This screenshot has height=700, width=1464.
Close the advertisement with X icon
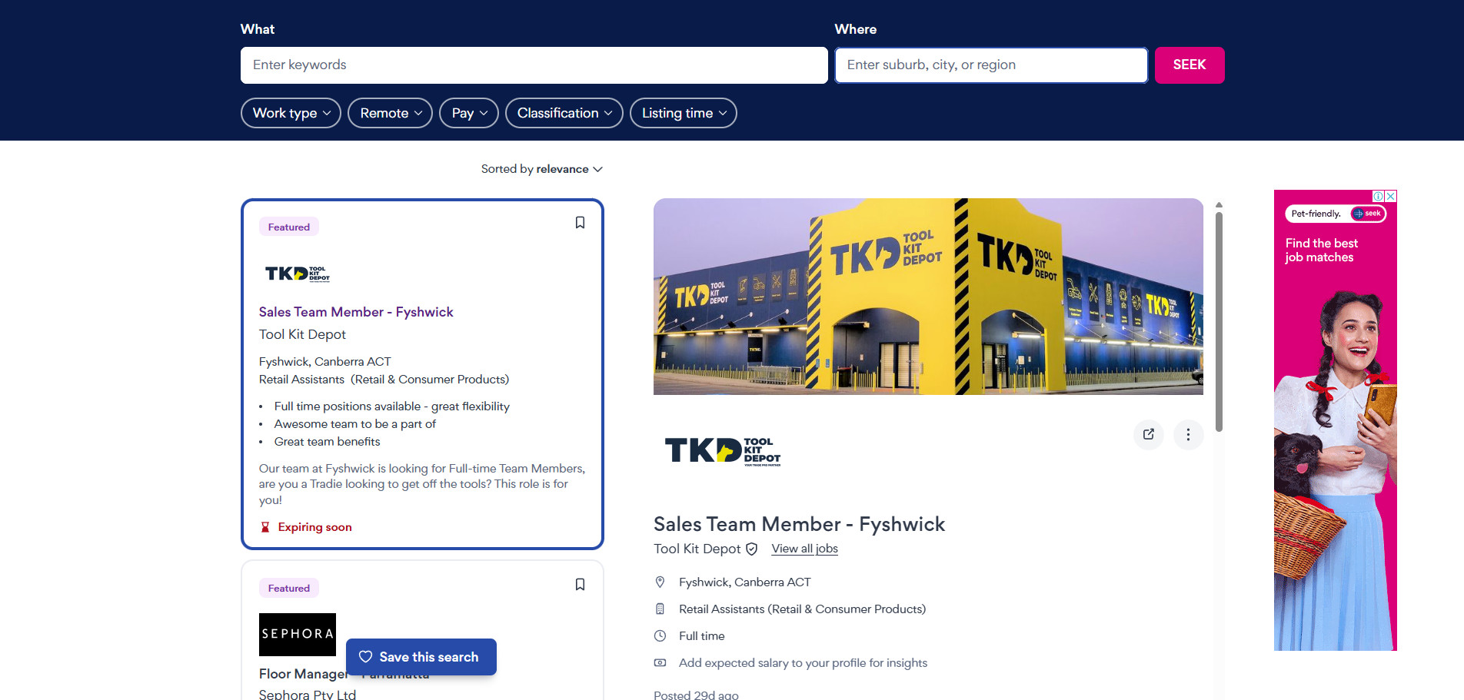click(1390, 196)
